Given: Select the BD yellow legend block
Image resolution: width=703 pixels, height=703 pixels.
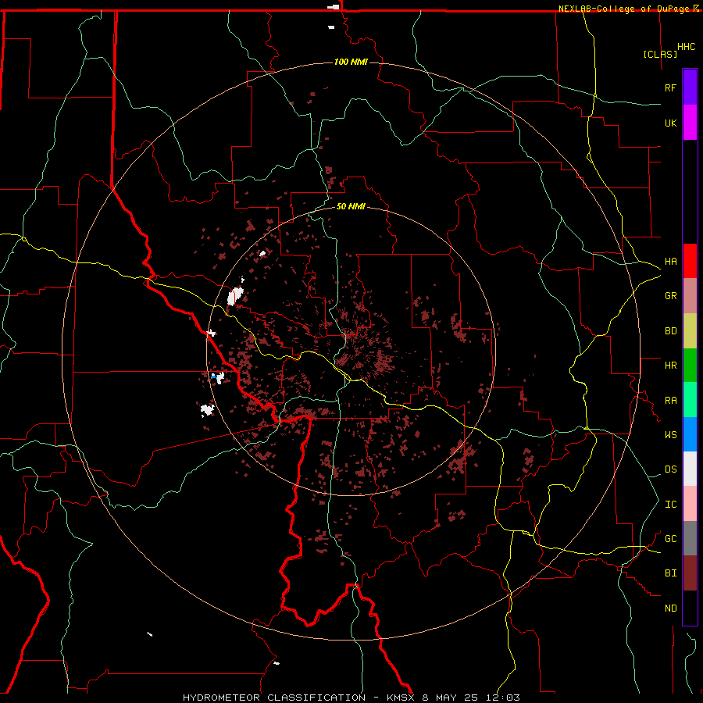Looking at the screenshot, I should click(690, 331).
